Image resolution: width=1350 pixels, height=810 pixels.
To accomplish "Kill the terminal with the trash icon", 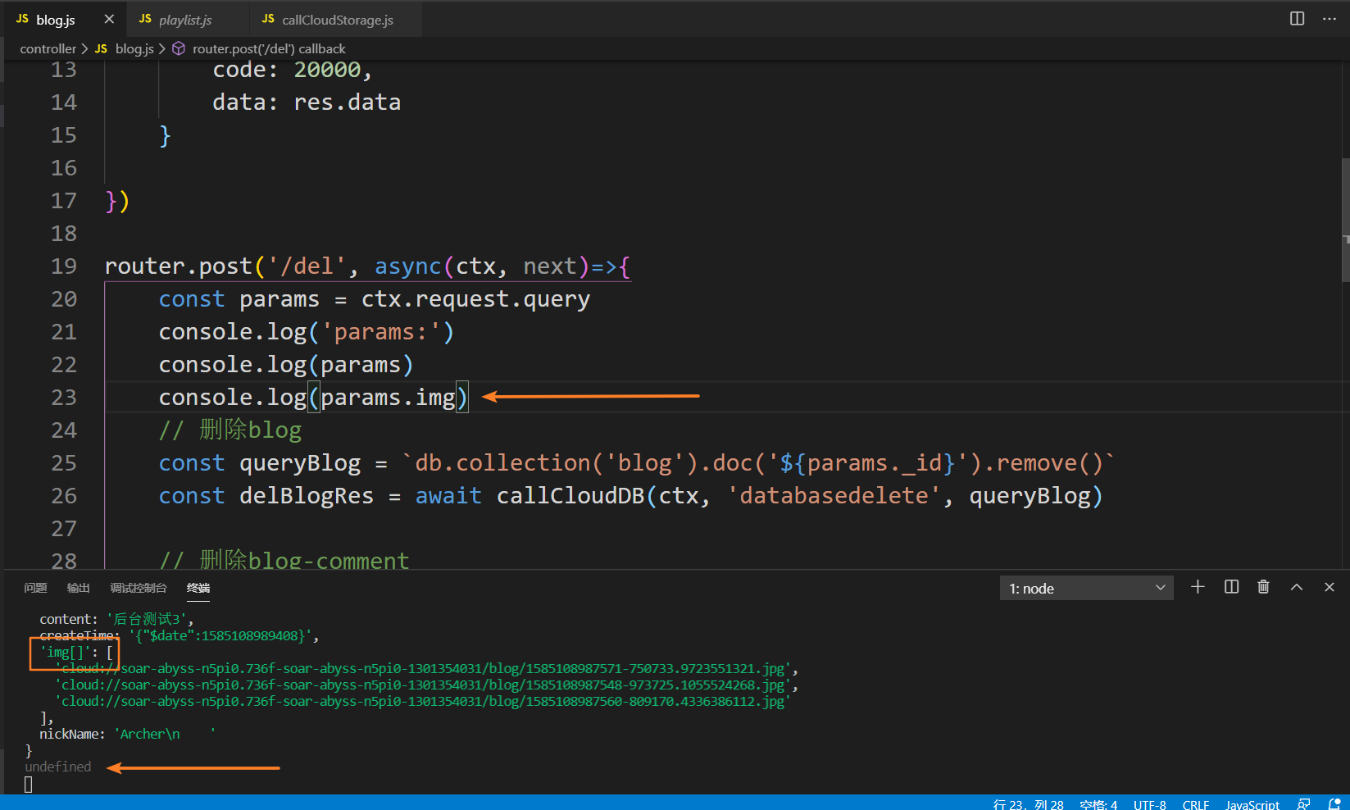I will pos(1263,587).
